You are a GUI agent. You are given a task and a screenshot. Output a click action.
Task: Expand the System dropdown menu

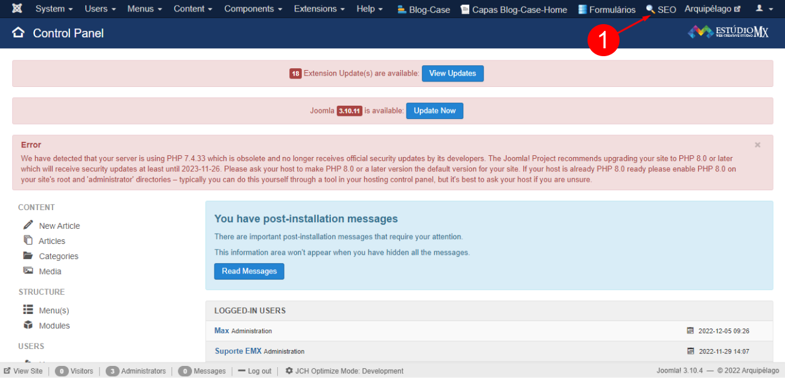[54, 9]
